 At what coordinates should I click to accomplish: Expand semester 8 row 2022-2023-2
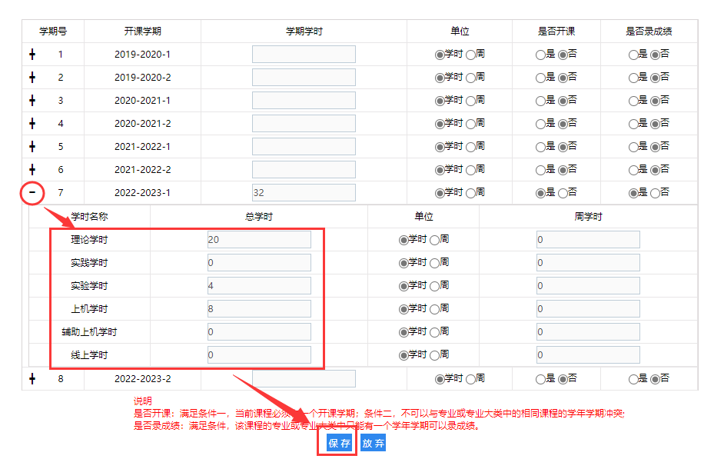pos(32,378)
